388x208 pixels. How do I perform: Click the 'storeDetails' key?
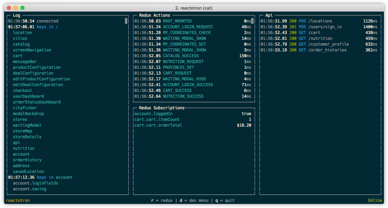[x=27, y=137]
